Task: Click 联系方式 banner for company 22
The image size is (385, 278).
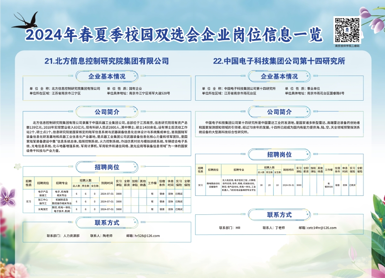Action: [279, 215]
